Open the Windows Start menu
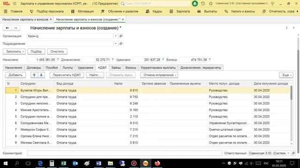 [x=6, y=163]
